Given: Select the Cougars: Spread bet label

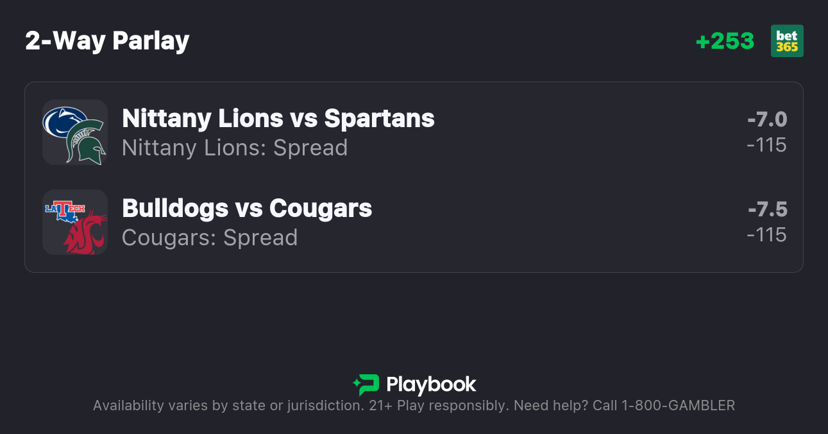Looking at the screenshot, I should click(x=210, y=238).
